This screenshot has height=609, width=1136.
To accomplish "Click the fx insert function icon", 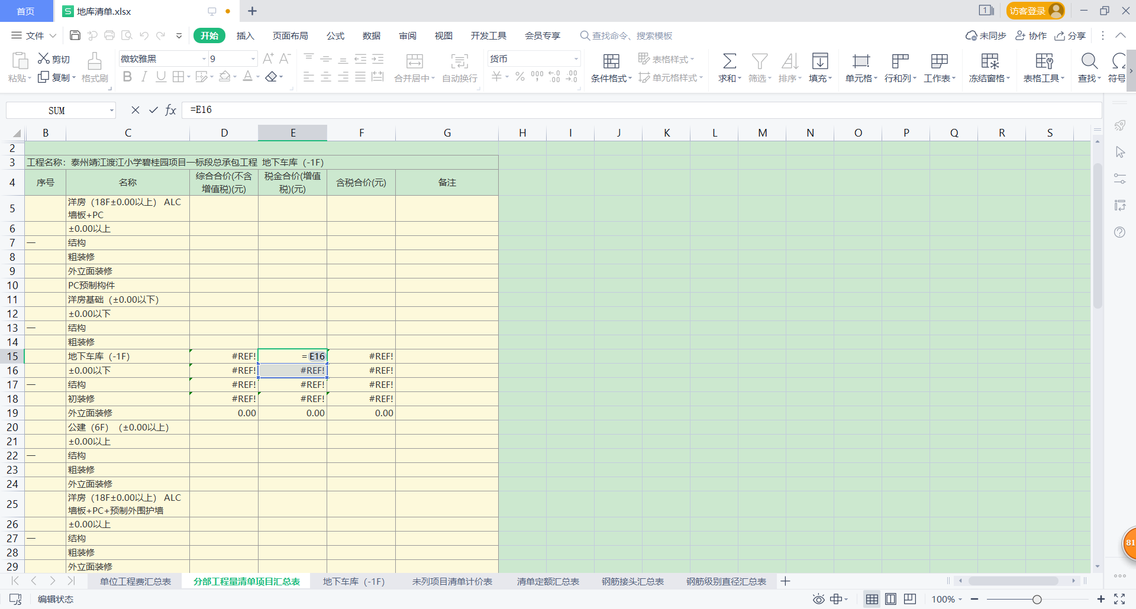I will tap(170, 110).
